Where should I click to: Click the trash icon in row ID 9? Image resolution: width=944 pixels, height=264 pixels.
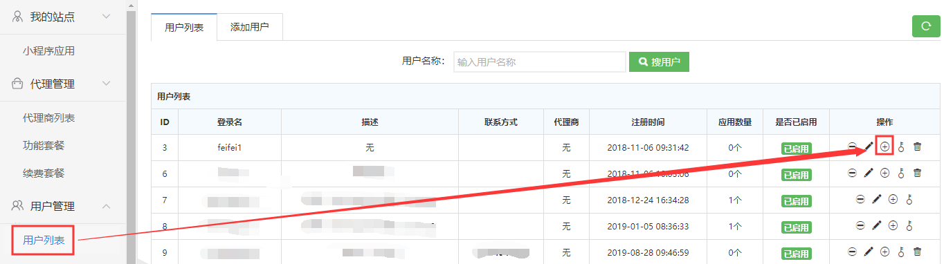[x=918, y=252]
